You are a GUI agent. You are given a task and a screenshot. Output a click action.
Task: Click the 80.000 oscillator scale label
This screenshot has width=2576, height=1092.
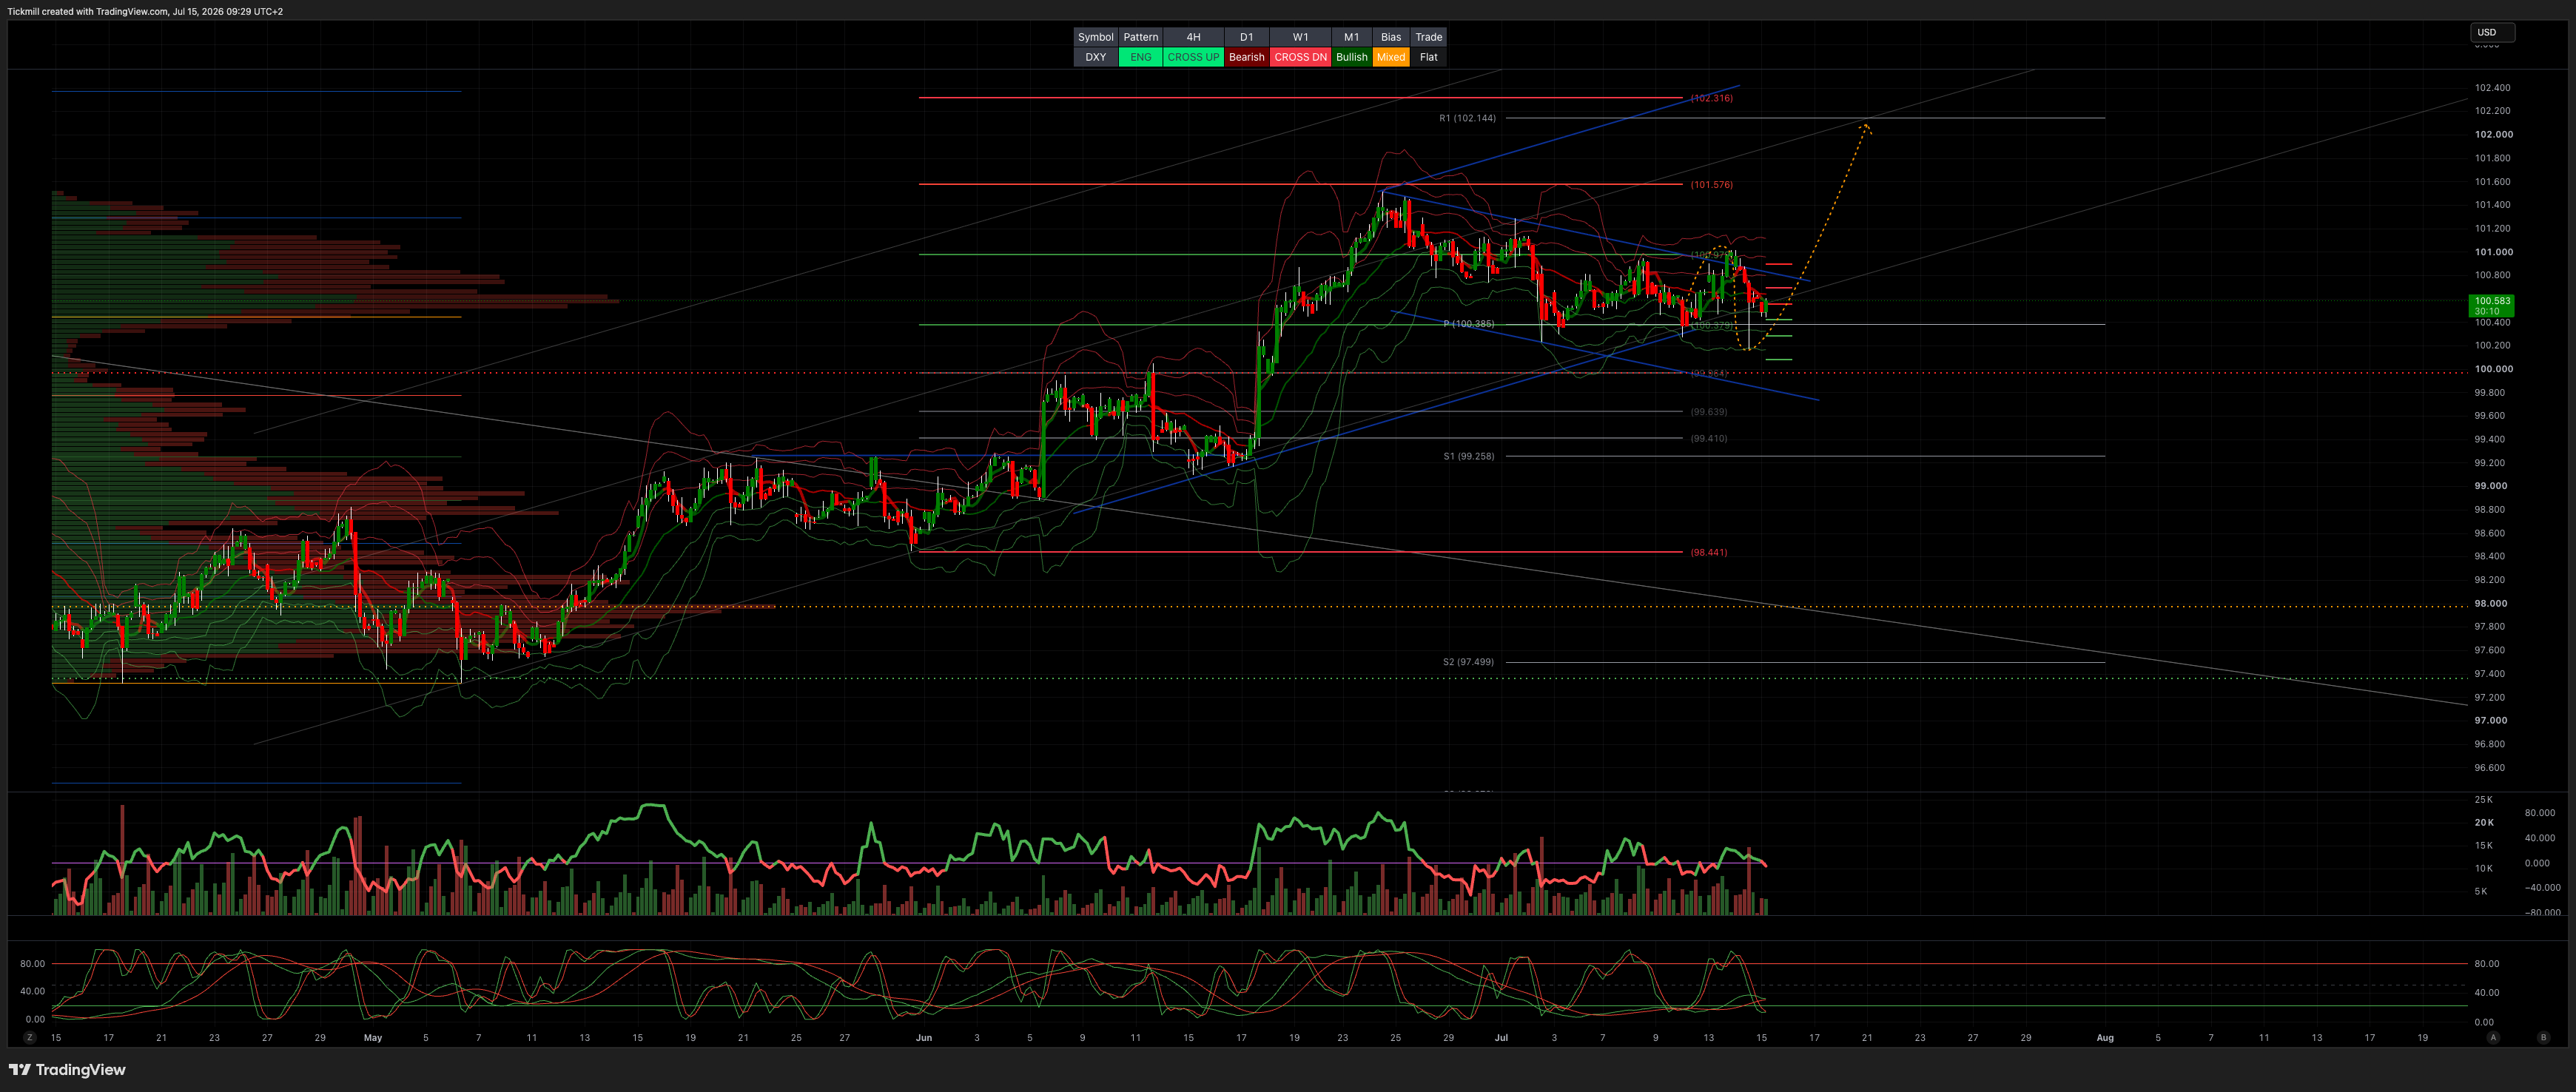(x=2539, y=813)
